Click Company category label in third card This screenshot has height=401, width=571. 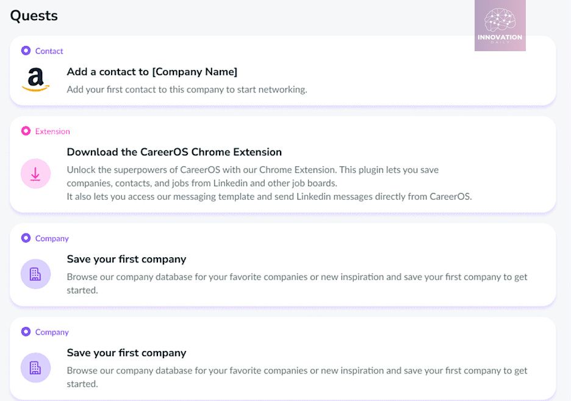pos(52,239)
